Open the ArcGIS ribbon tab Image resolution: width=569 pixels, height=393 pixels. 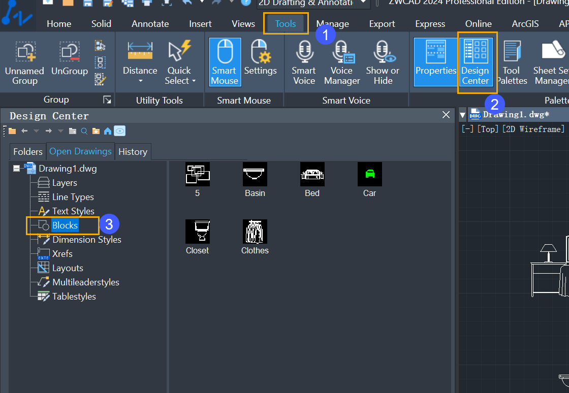525,24
